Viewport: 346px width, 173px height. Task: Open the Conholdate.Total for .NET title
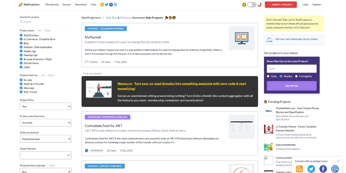tap(104, 126)
